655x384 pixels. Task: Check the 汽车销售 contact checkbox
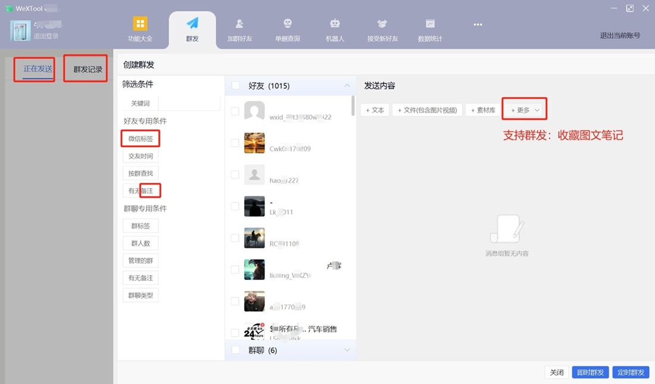(x=235, y=333)
